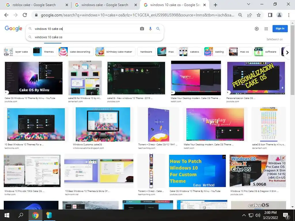Open Chrome side panel
The height and width of the screenshot is (221, 295).
coord(270,15)
